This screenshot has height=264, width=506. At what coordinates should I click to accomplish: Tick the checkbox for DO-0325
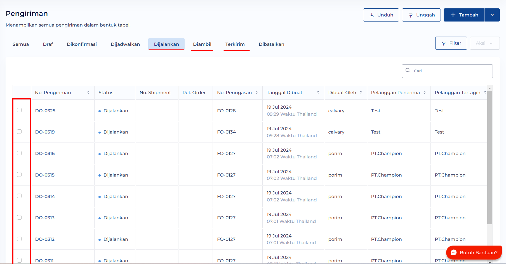point(19,110)
